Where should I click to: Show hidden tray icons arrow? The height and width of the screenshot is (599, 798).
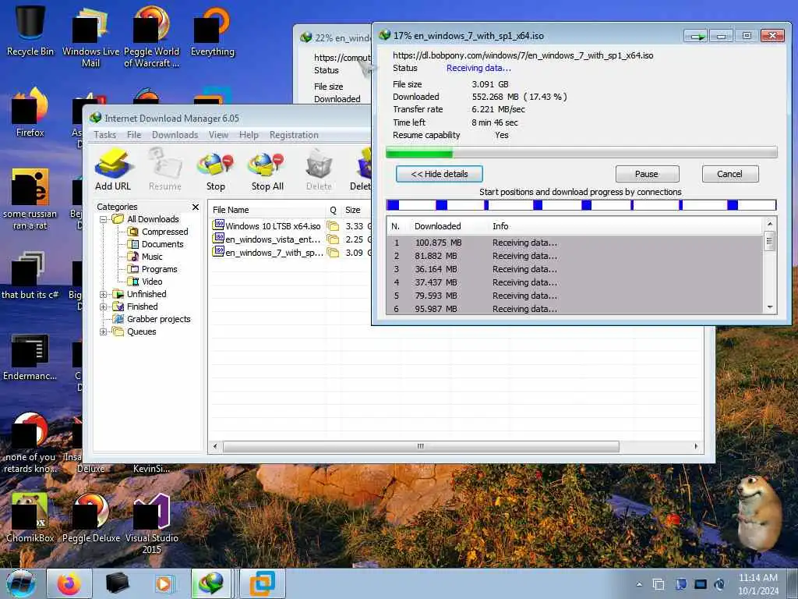pos(639,584)
